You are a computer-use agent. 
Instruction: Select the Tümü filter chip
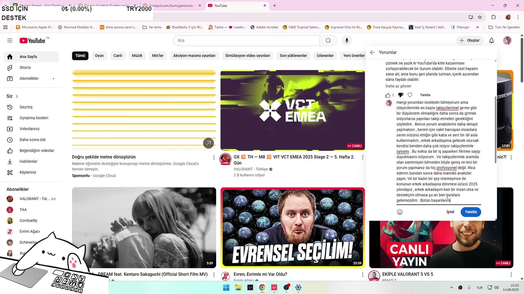click(x=80, y=56)
